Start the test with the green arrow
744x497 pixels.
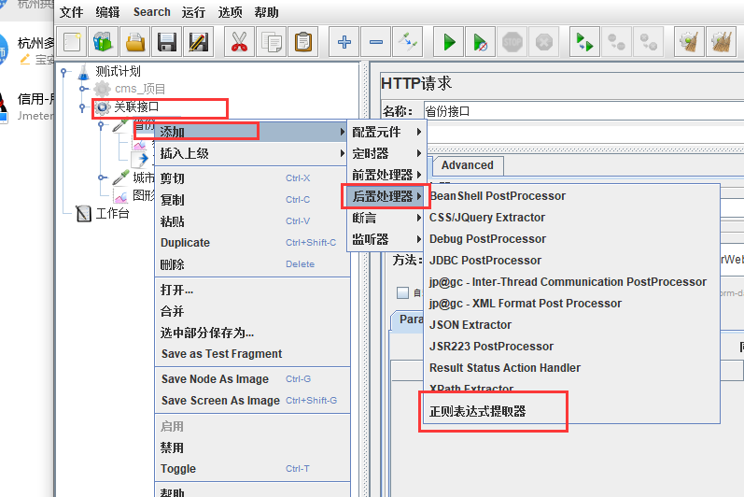point(448,42)
